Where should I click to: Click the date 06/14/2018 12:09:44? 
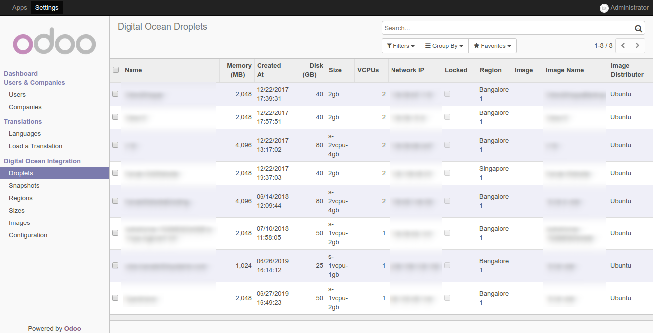272,201
